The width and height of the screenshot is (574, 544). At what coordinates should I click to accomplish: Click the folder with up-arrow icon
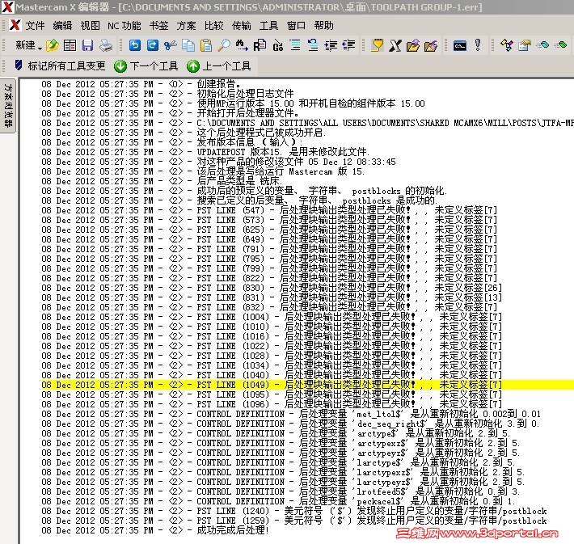[413, 45]
